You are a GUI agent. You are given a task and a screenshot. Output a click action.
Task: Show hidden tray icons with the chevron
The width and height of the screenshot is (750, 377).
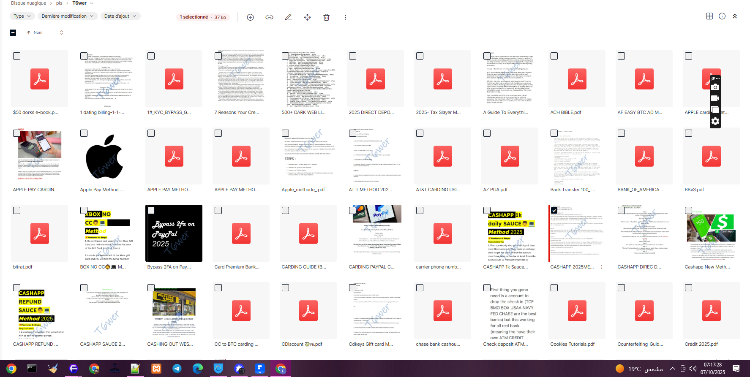tap(673, 369)
